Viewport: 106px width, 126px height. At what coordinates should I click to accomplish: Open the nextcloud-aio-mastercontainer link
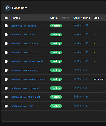click(x=28, y=79)
